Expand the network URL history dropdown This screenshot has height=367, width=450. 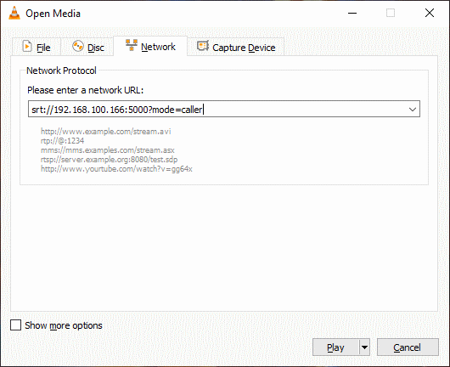click(x=413, y=109)
